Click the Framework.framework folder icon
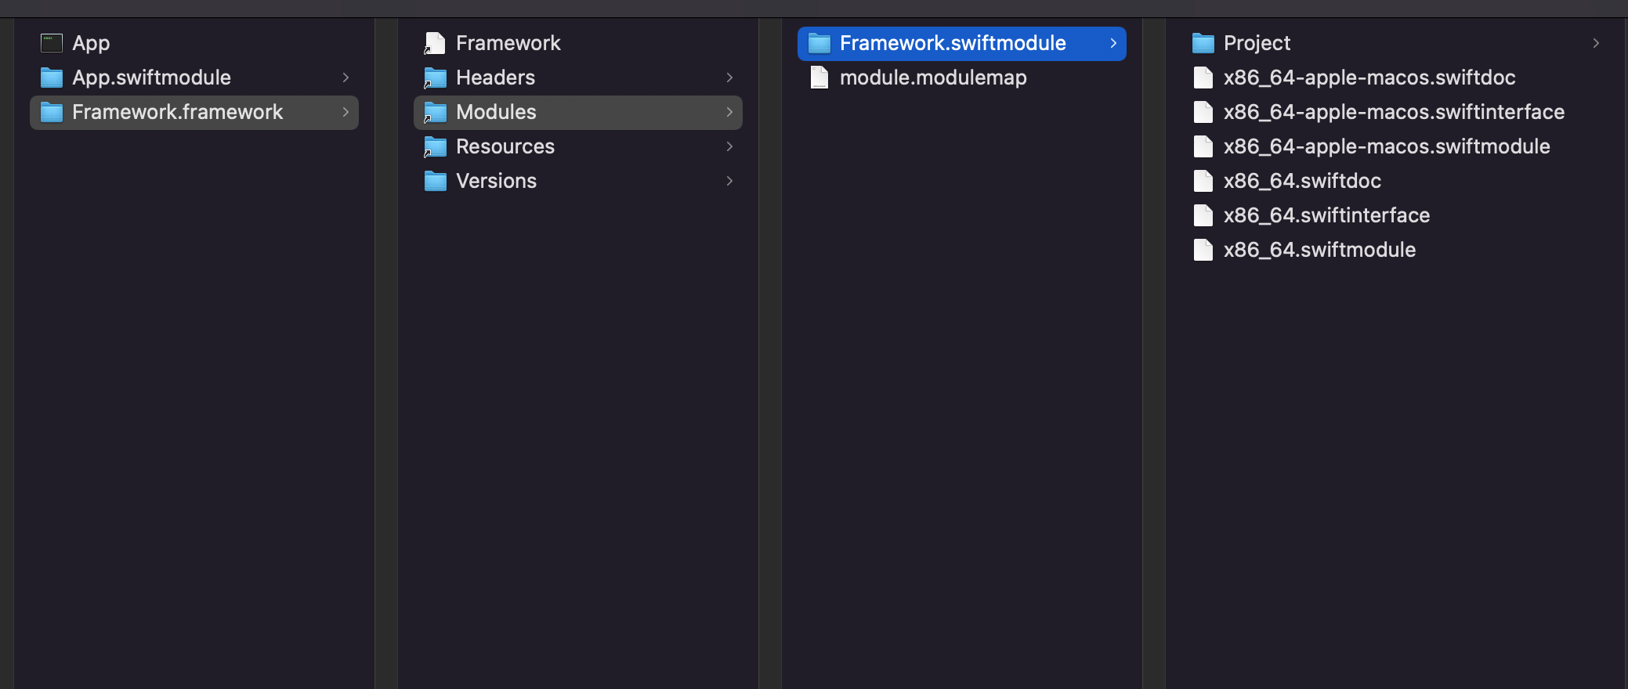This screenshot has width=1628, height=689. [x=52, y=112]
